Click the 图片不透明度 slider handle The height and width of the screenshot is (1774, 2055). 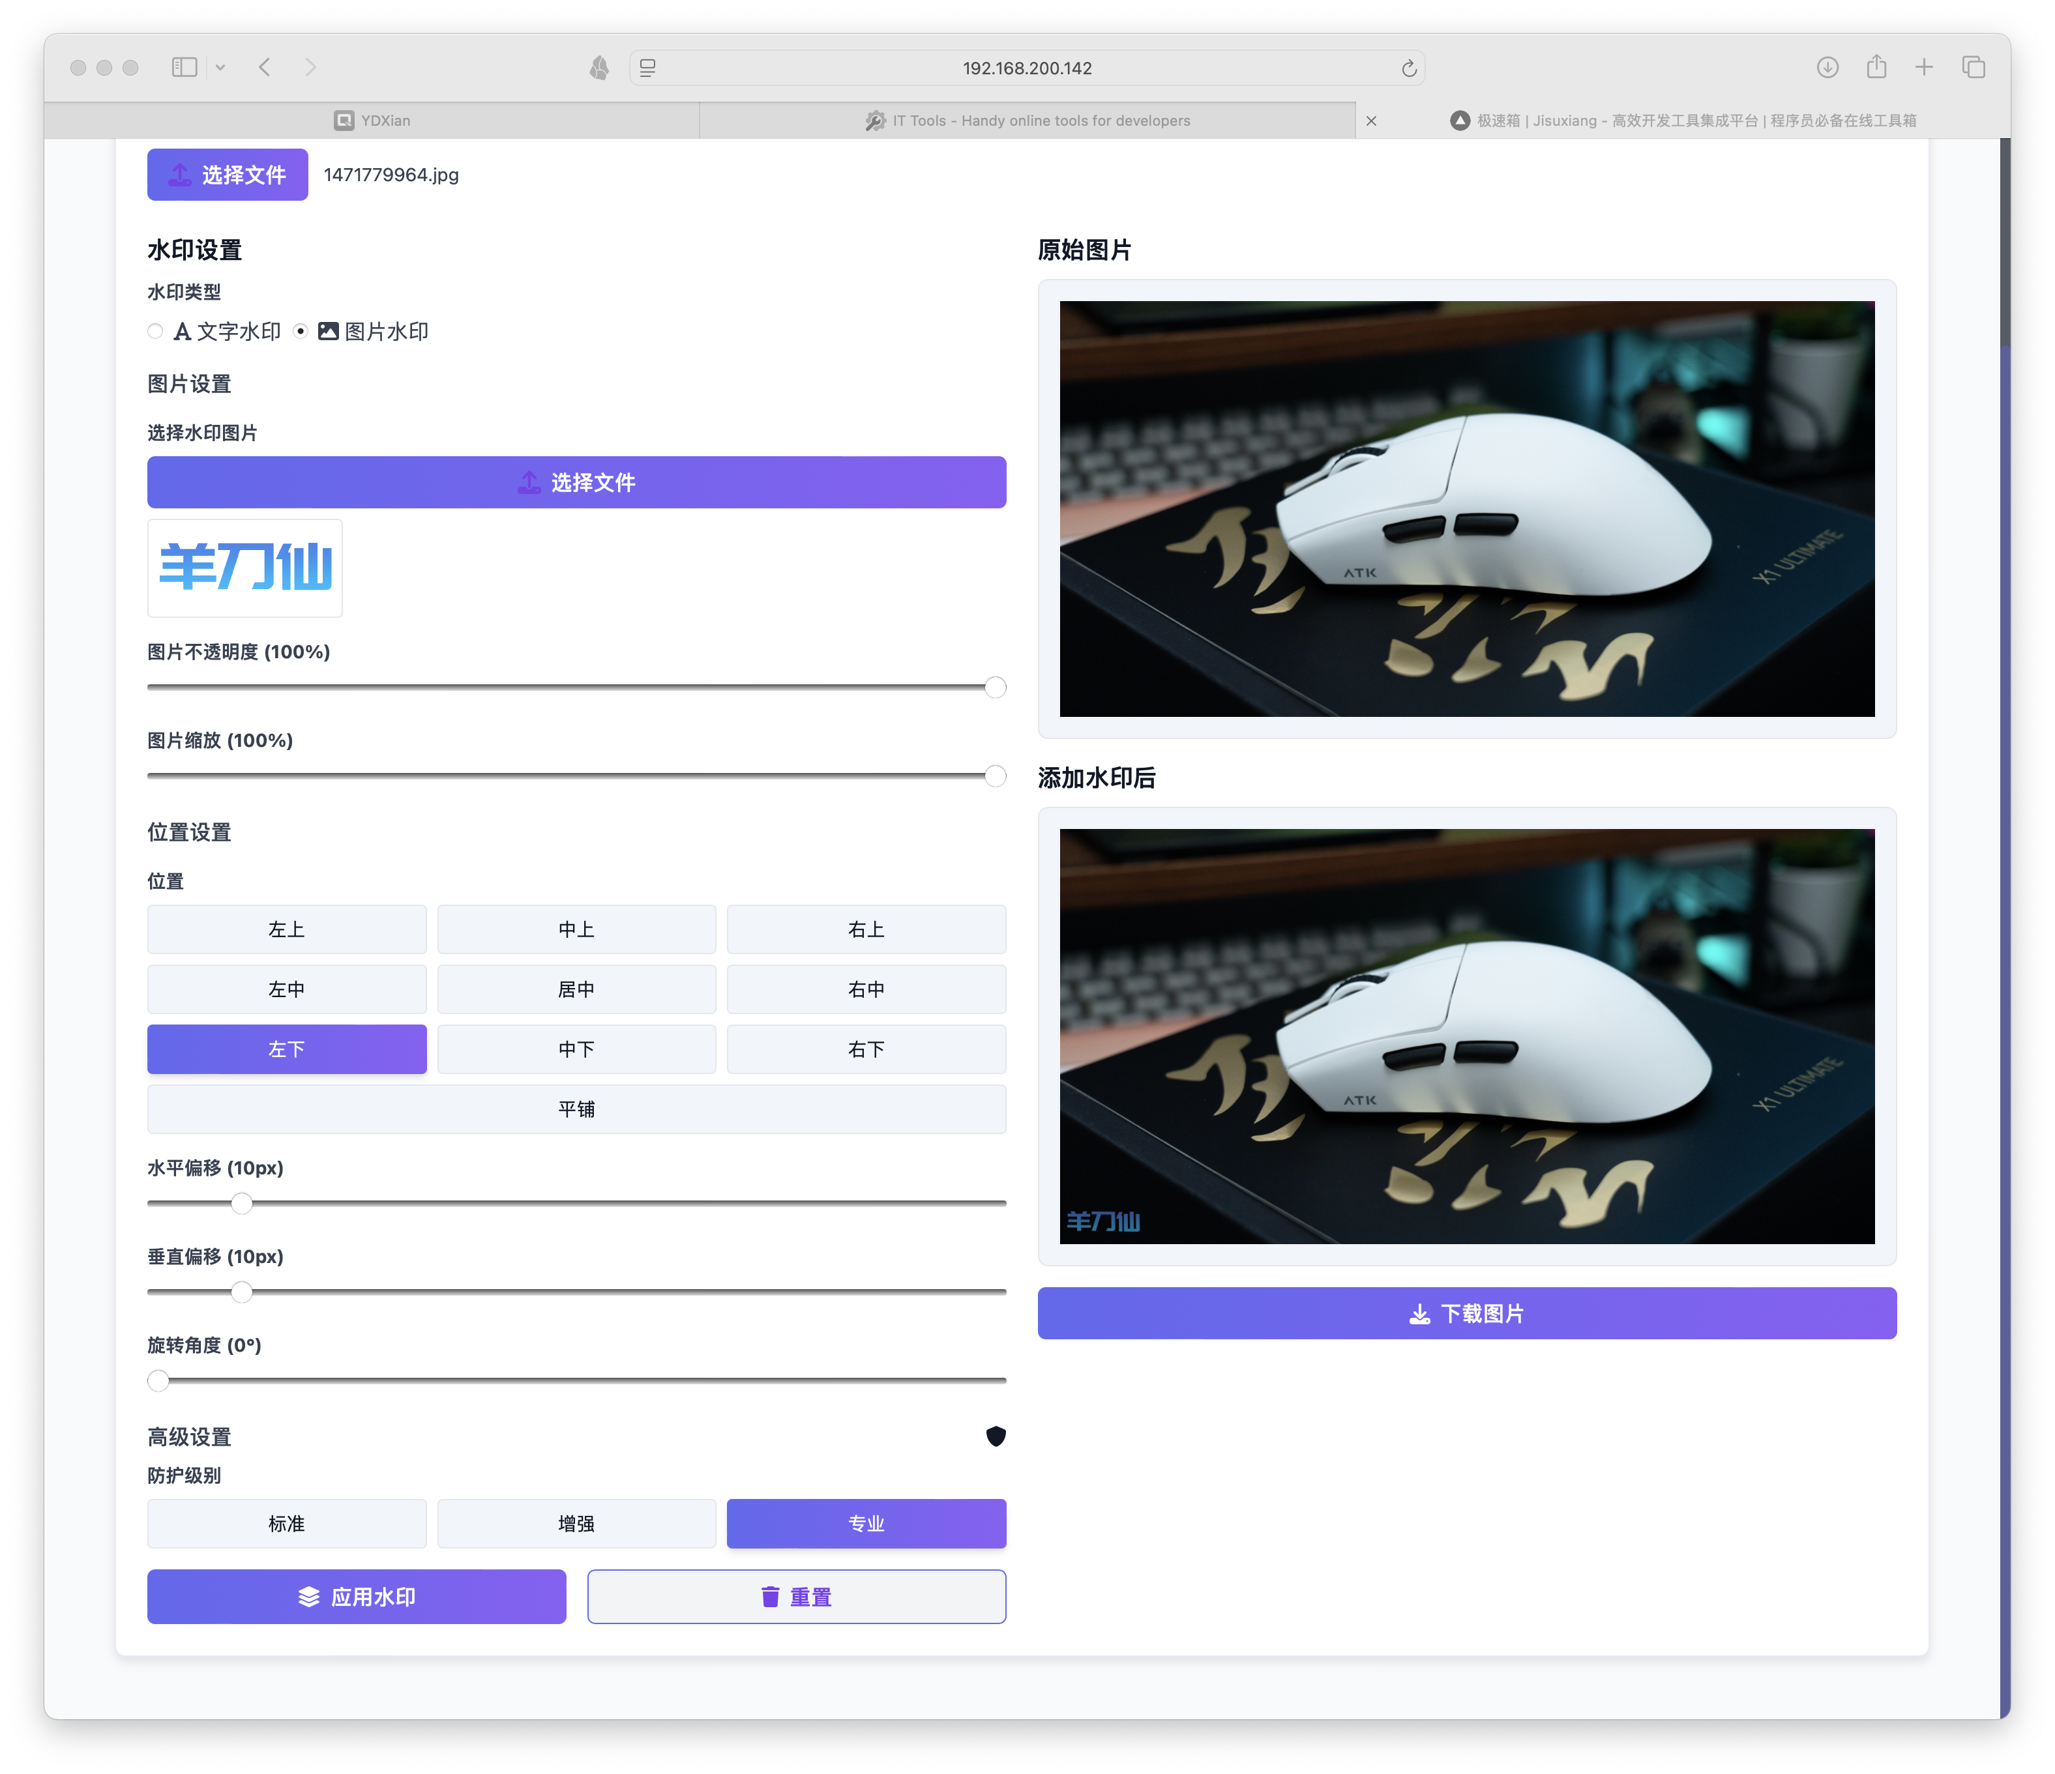[x=995, y=687]
